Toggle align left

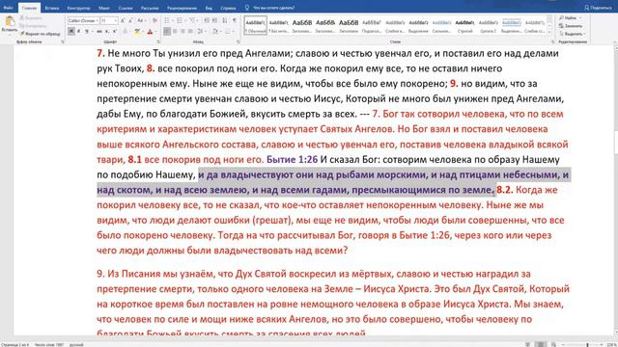pos(167,31)
